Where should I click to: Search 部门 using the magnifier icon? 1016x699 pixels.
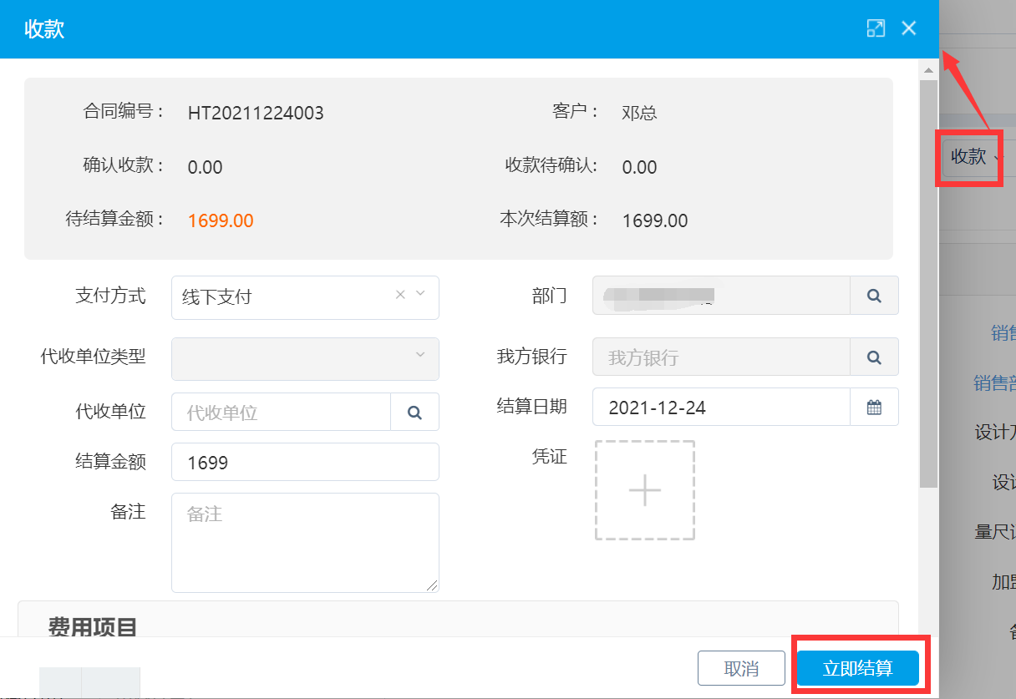[x=874, y=296]
